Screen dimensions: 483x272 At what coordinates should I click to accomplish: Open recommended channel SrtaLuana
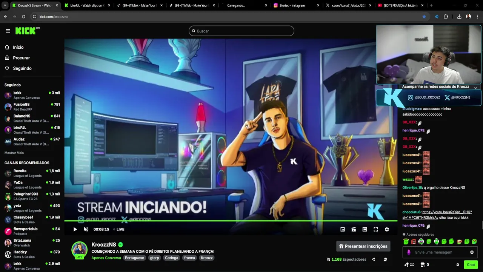coord(32,243)
